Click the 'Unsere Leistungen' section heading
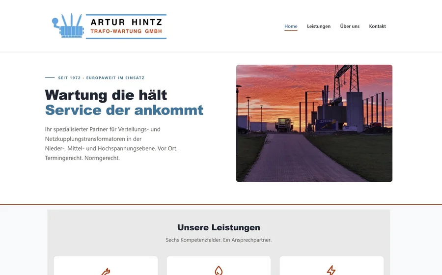Image resolution: width=442 pixels, height=275 pixels. coord(219,227)
